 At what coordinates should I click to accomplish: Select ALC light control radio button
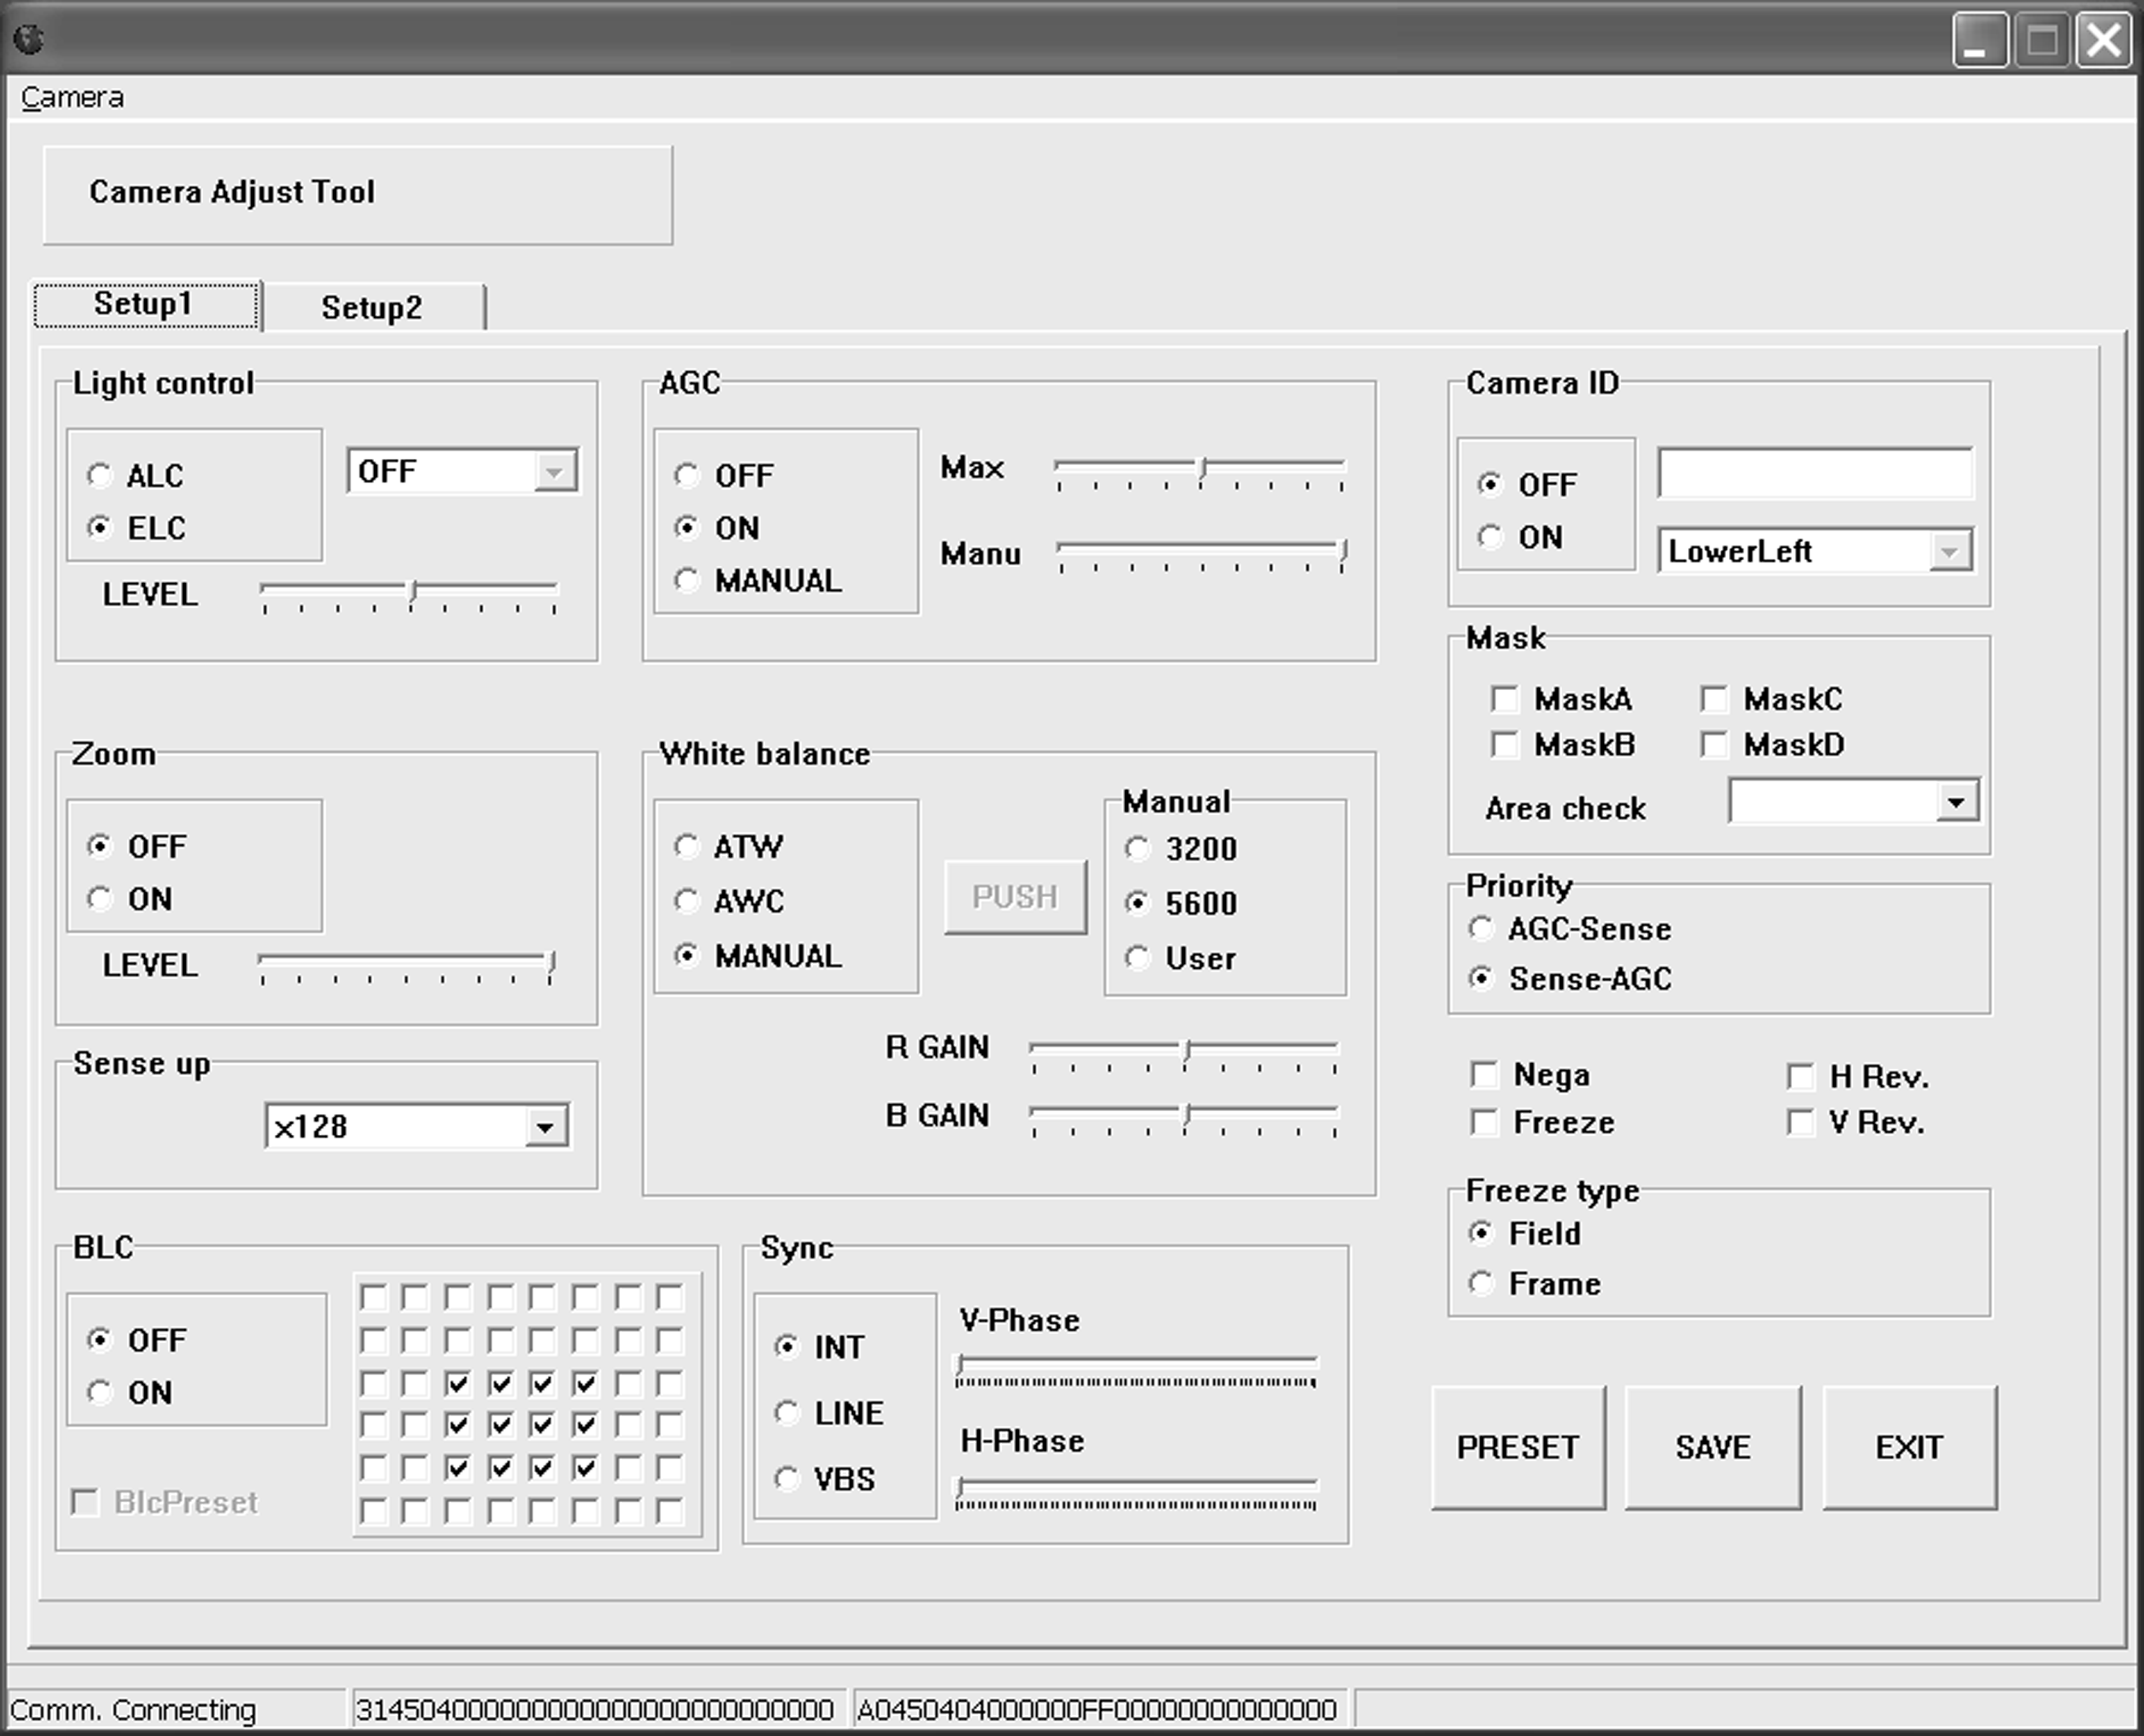(100, 475)
